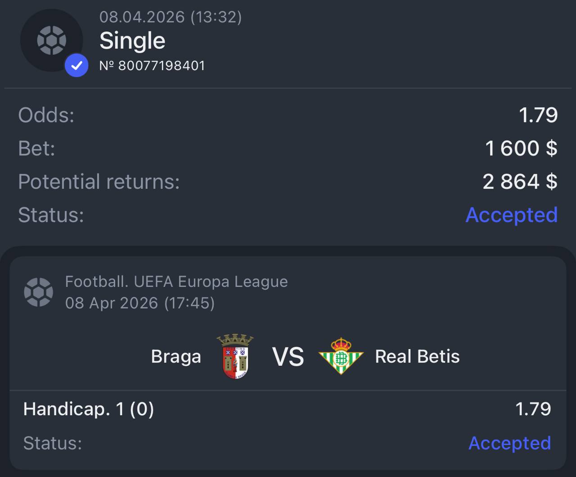Click the Football. UEFA Europa League label
Image resolution: width=576 pixels, height=477 pixels.
click(176, 282)
